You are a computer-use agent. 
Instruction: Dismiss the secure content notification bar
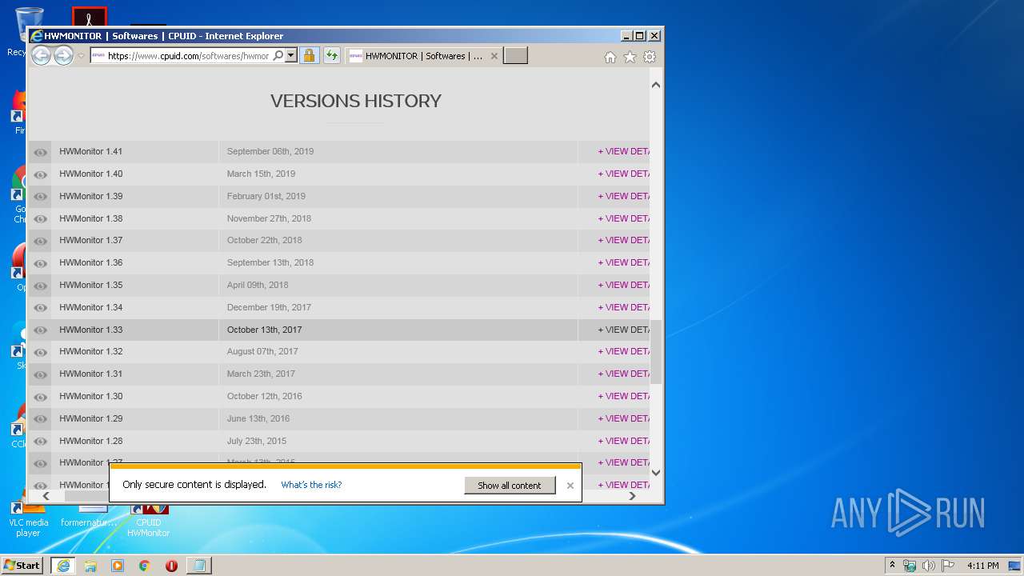pyautogui.click(x=570, y=486)
